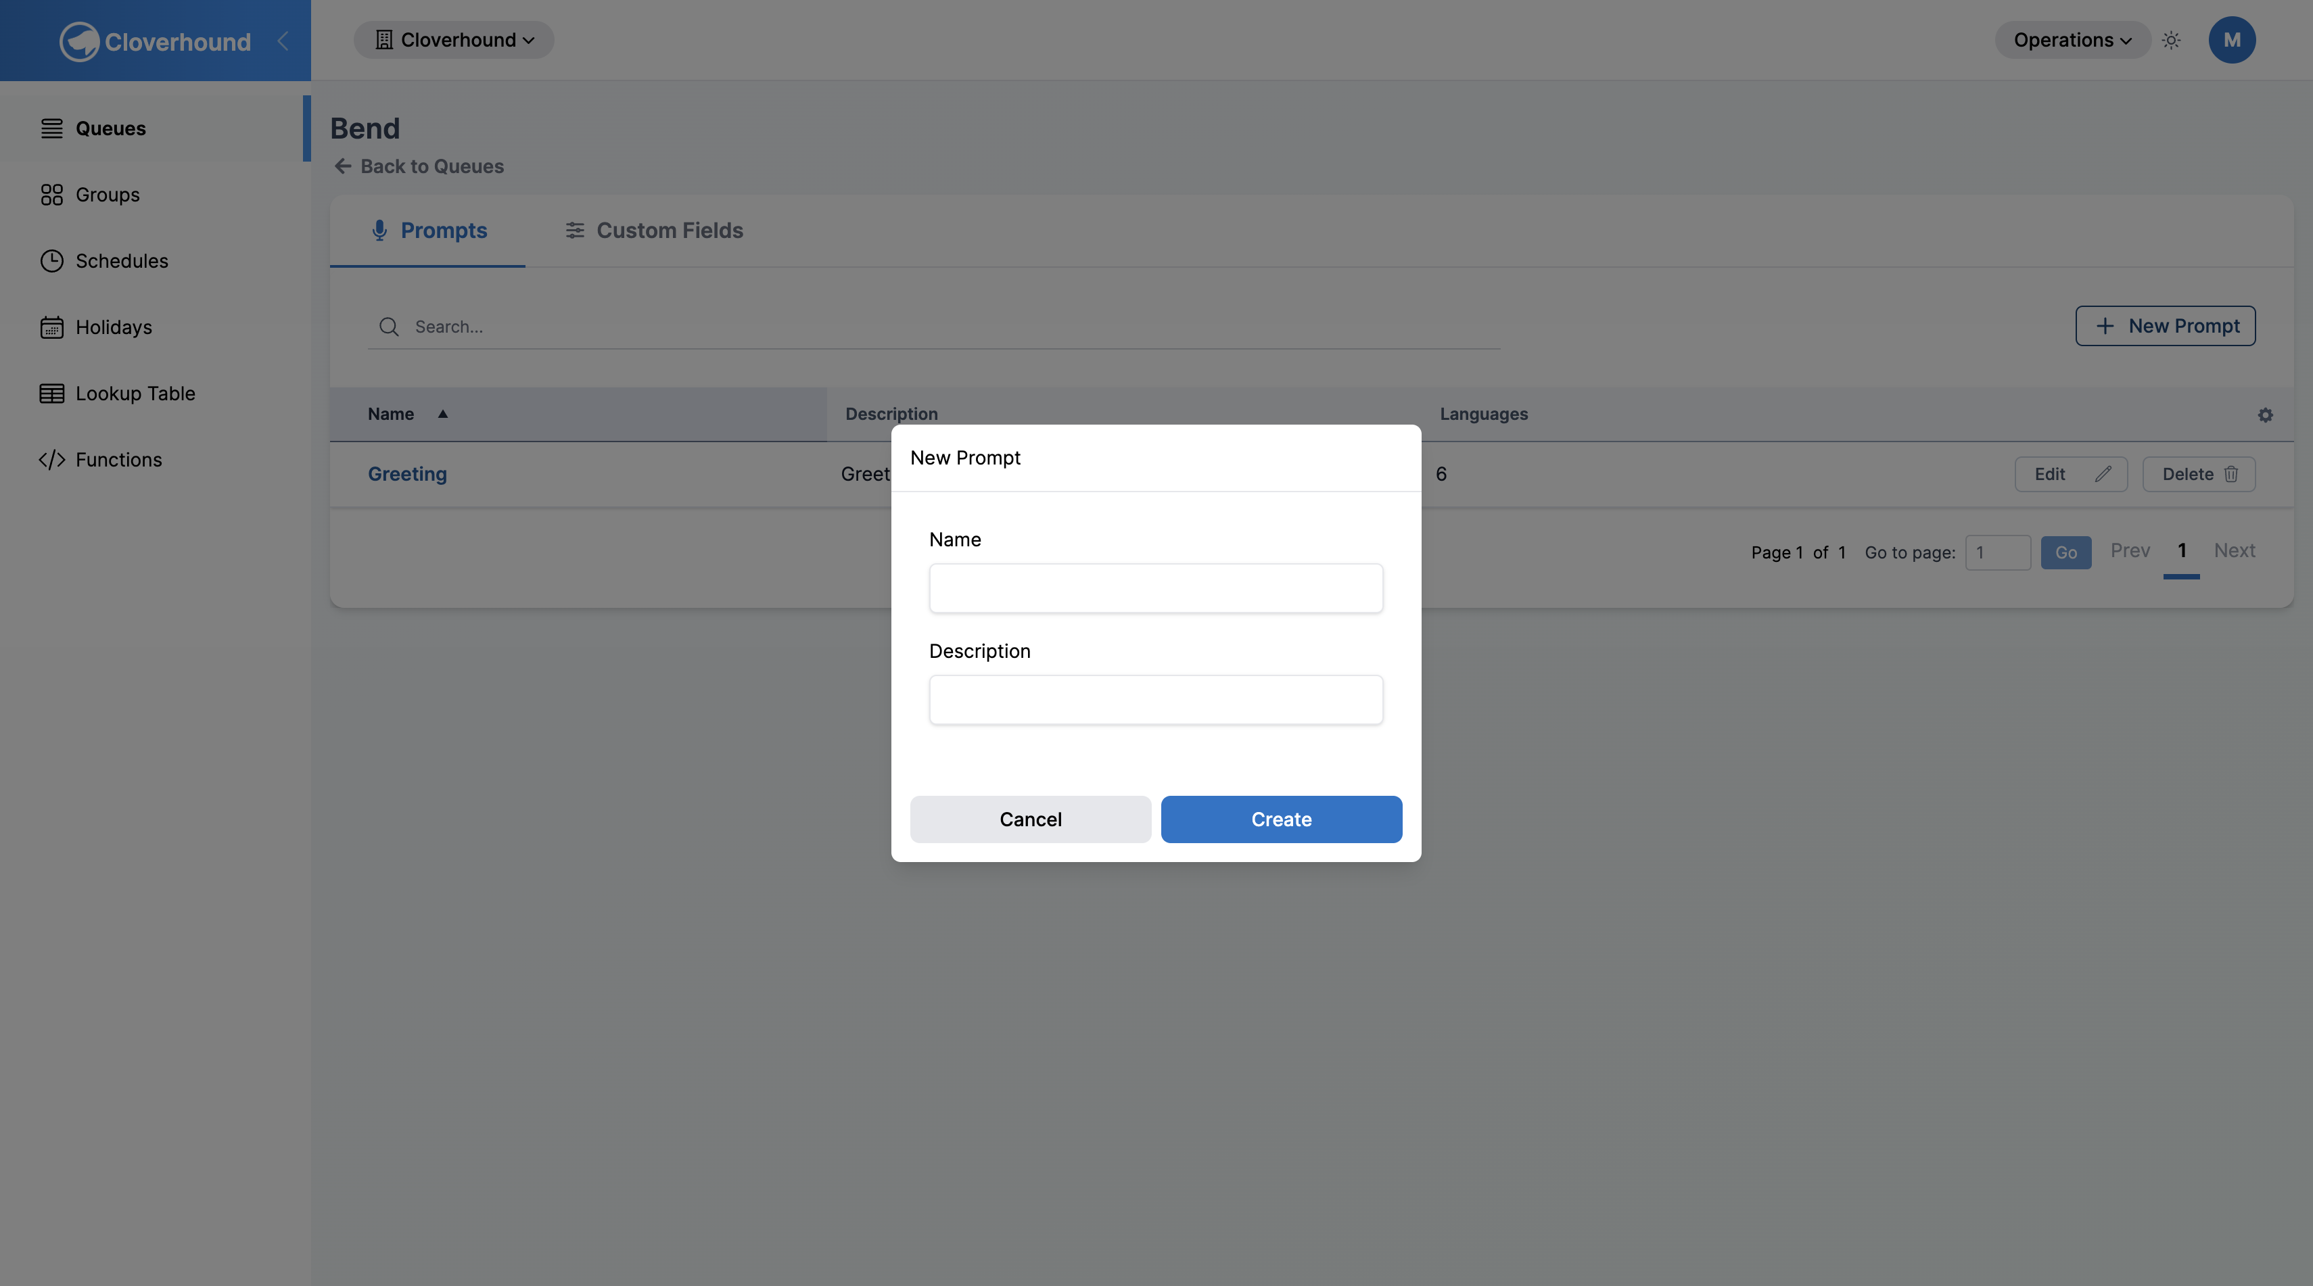This screenshot has height=1286, width=2313.
Task: Click the Description field in New Prompt dialog
Action: point(1156,700)
